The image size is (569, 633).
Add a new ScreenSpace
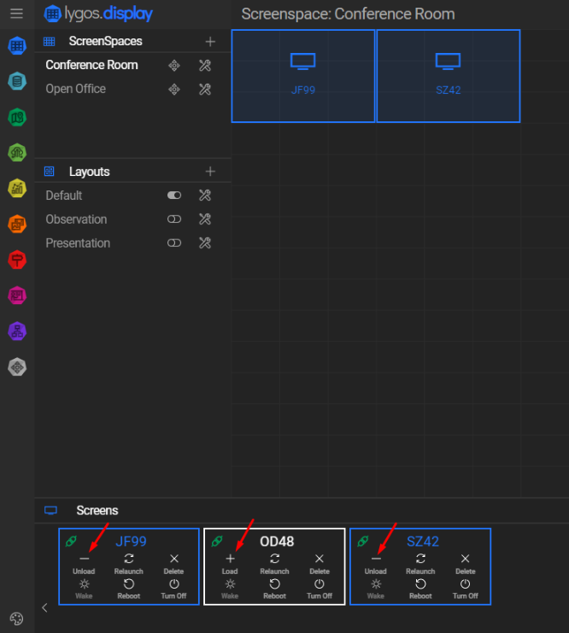point(210,42)
